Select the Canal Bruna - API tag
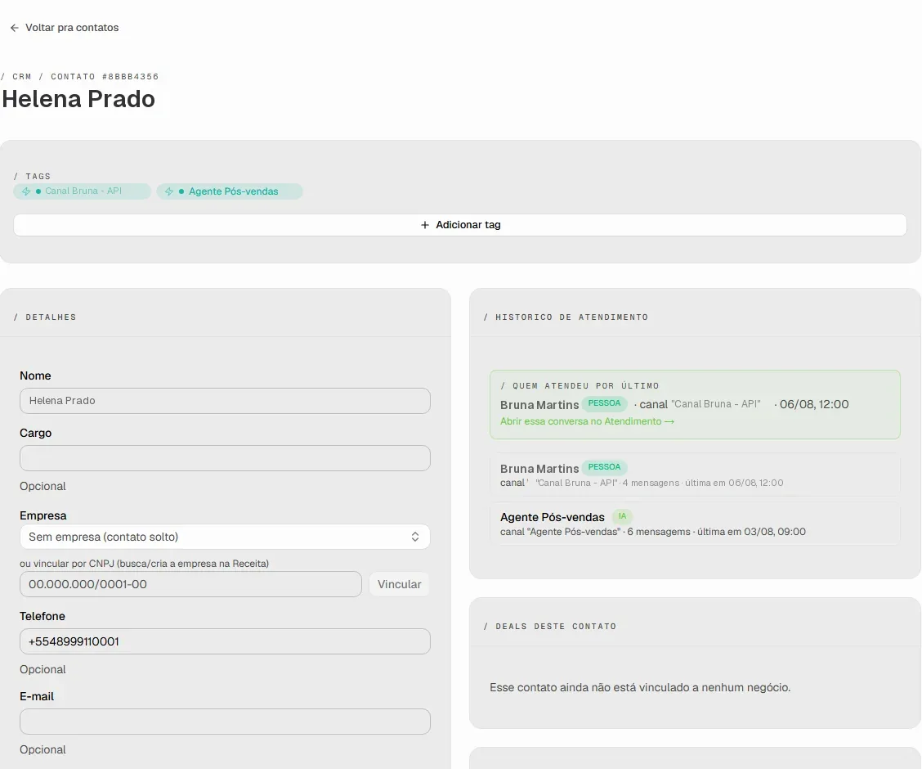Viewport: 922px width, 769px height. click(83, 191)
